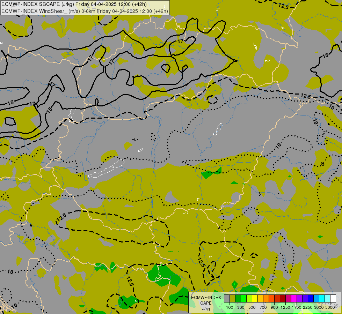Select the pale cyan legend swatch

point(328,298)
